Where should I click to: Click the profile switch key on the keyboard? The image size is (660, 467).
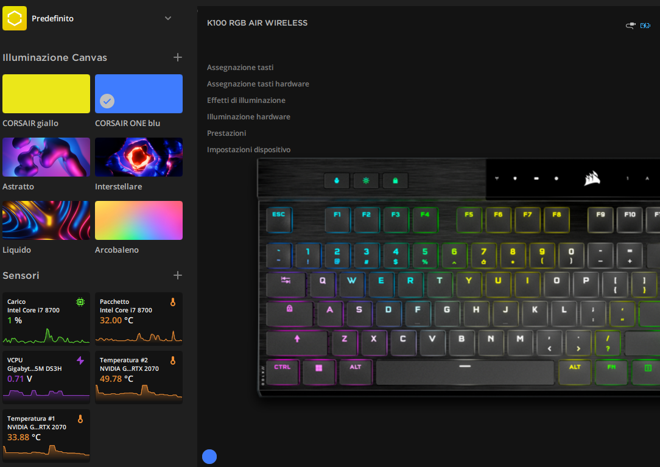pos(337,181)
